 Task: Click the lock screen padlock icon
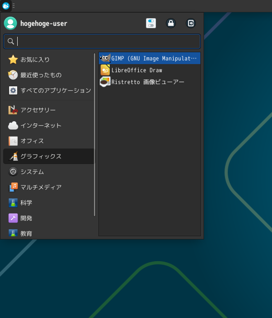coord(171,23)
